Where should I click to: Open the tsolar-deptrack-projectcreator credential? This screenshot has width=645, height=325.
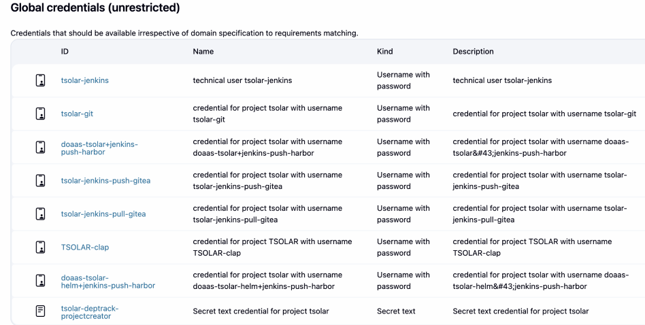pos(89,312)
